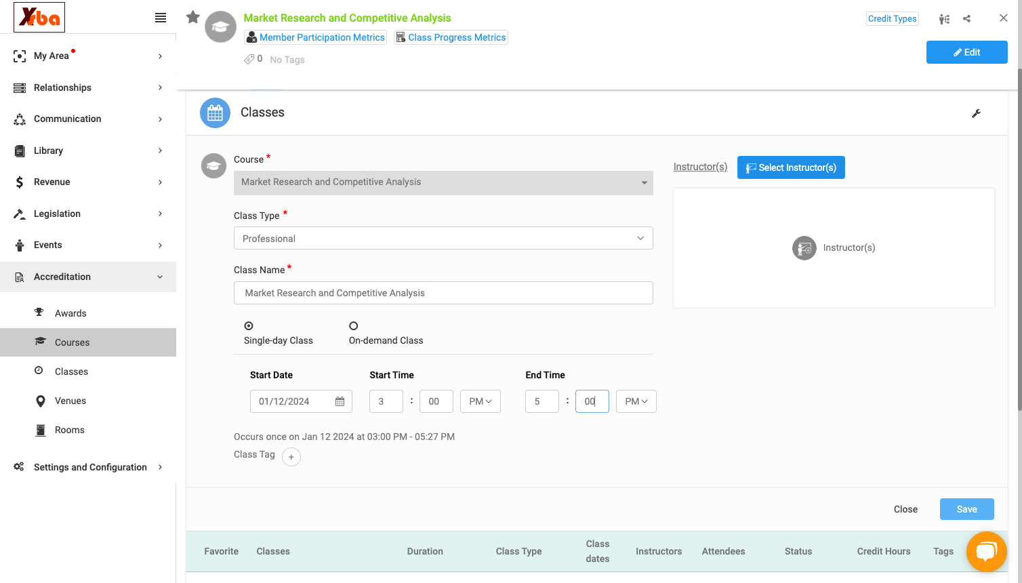Select the Single-day Class radio button
This screenshot has height=583, width=1022.
click(249, 326)
